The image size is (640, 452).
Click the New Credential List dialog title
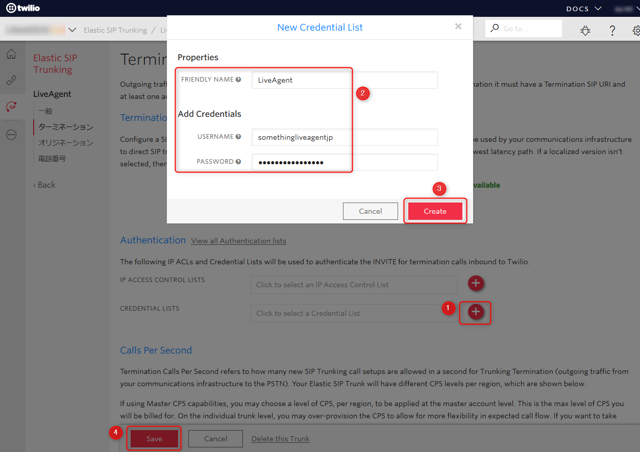pyautogui.click(x=320, y=28)
